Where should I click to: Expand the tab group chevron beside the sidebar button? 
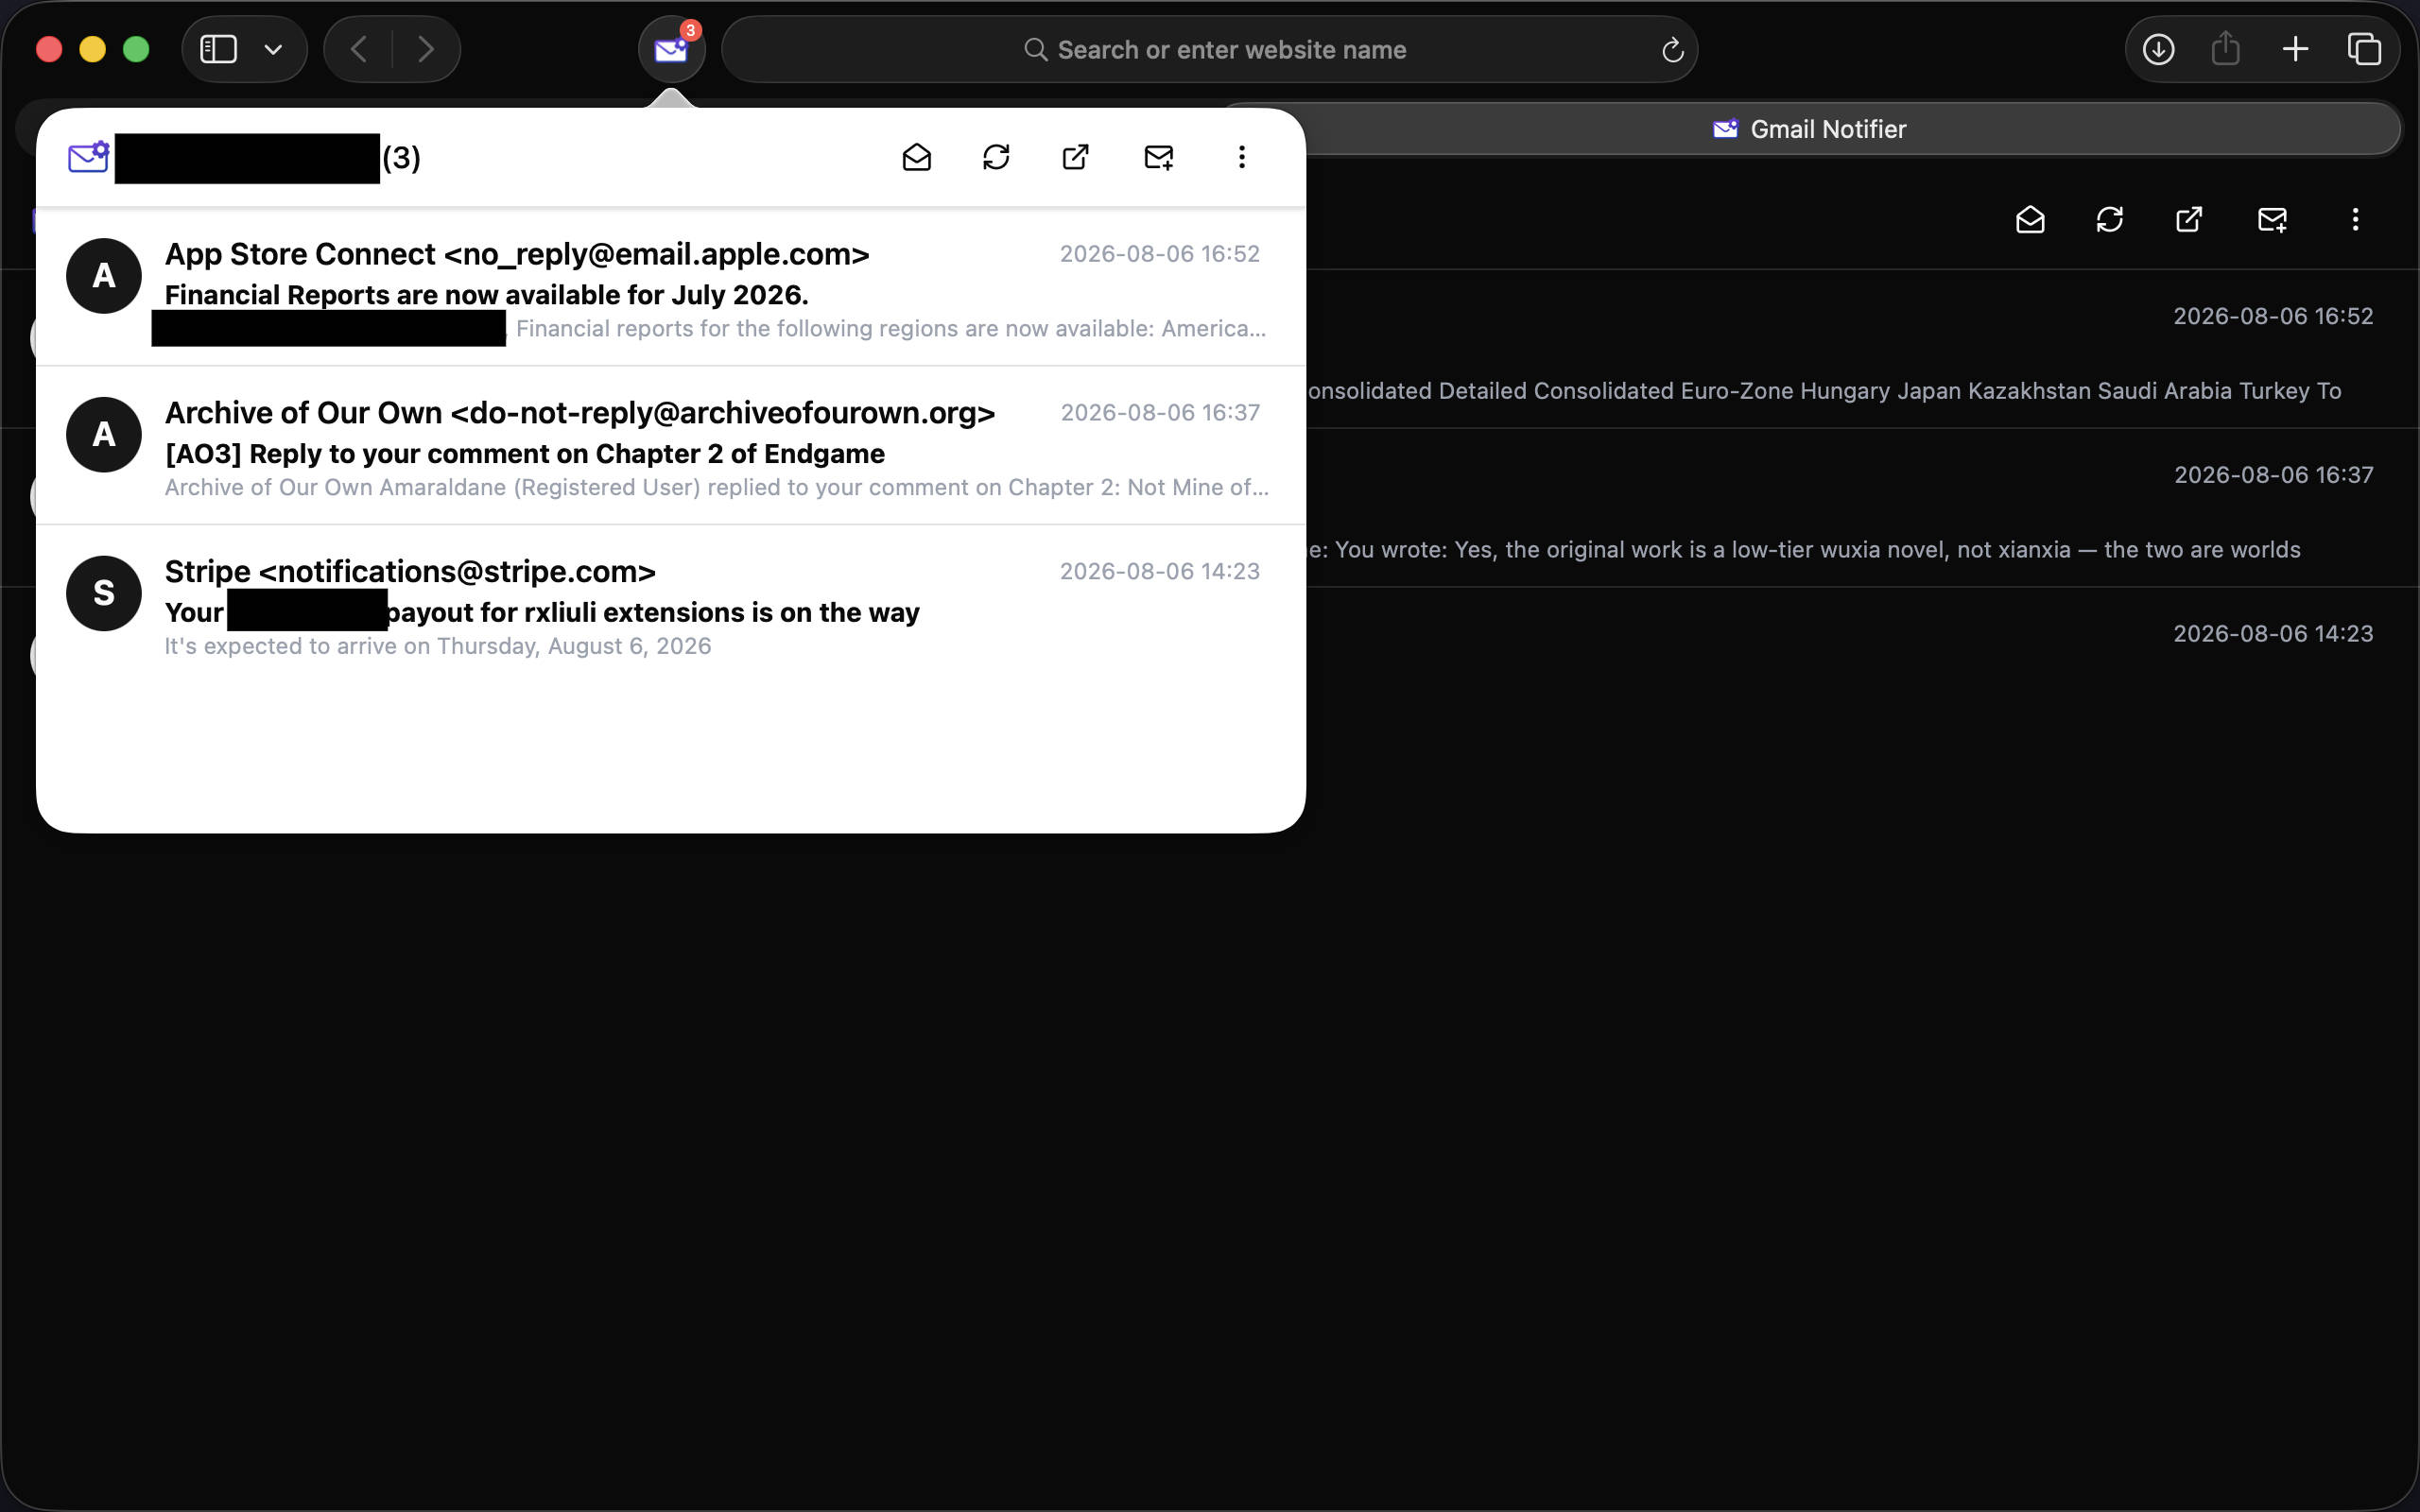(273, 49)
